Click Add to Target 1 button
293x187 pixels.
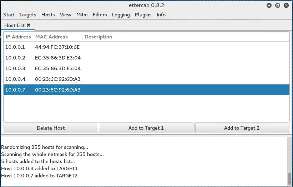coord(146,128)
